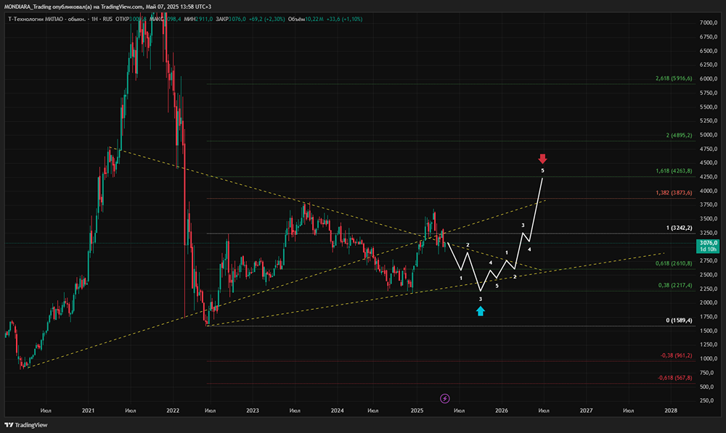Click 1250,0 on the price axis
The image size is (726, 433).
tap(709, 345)
